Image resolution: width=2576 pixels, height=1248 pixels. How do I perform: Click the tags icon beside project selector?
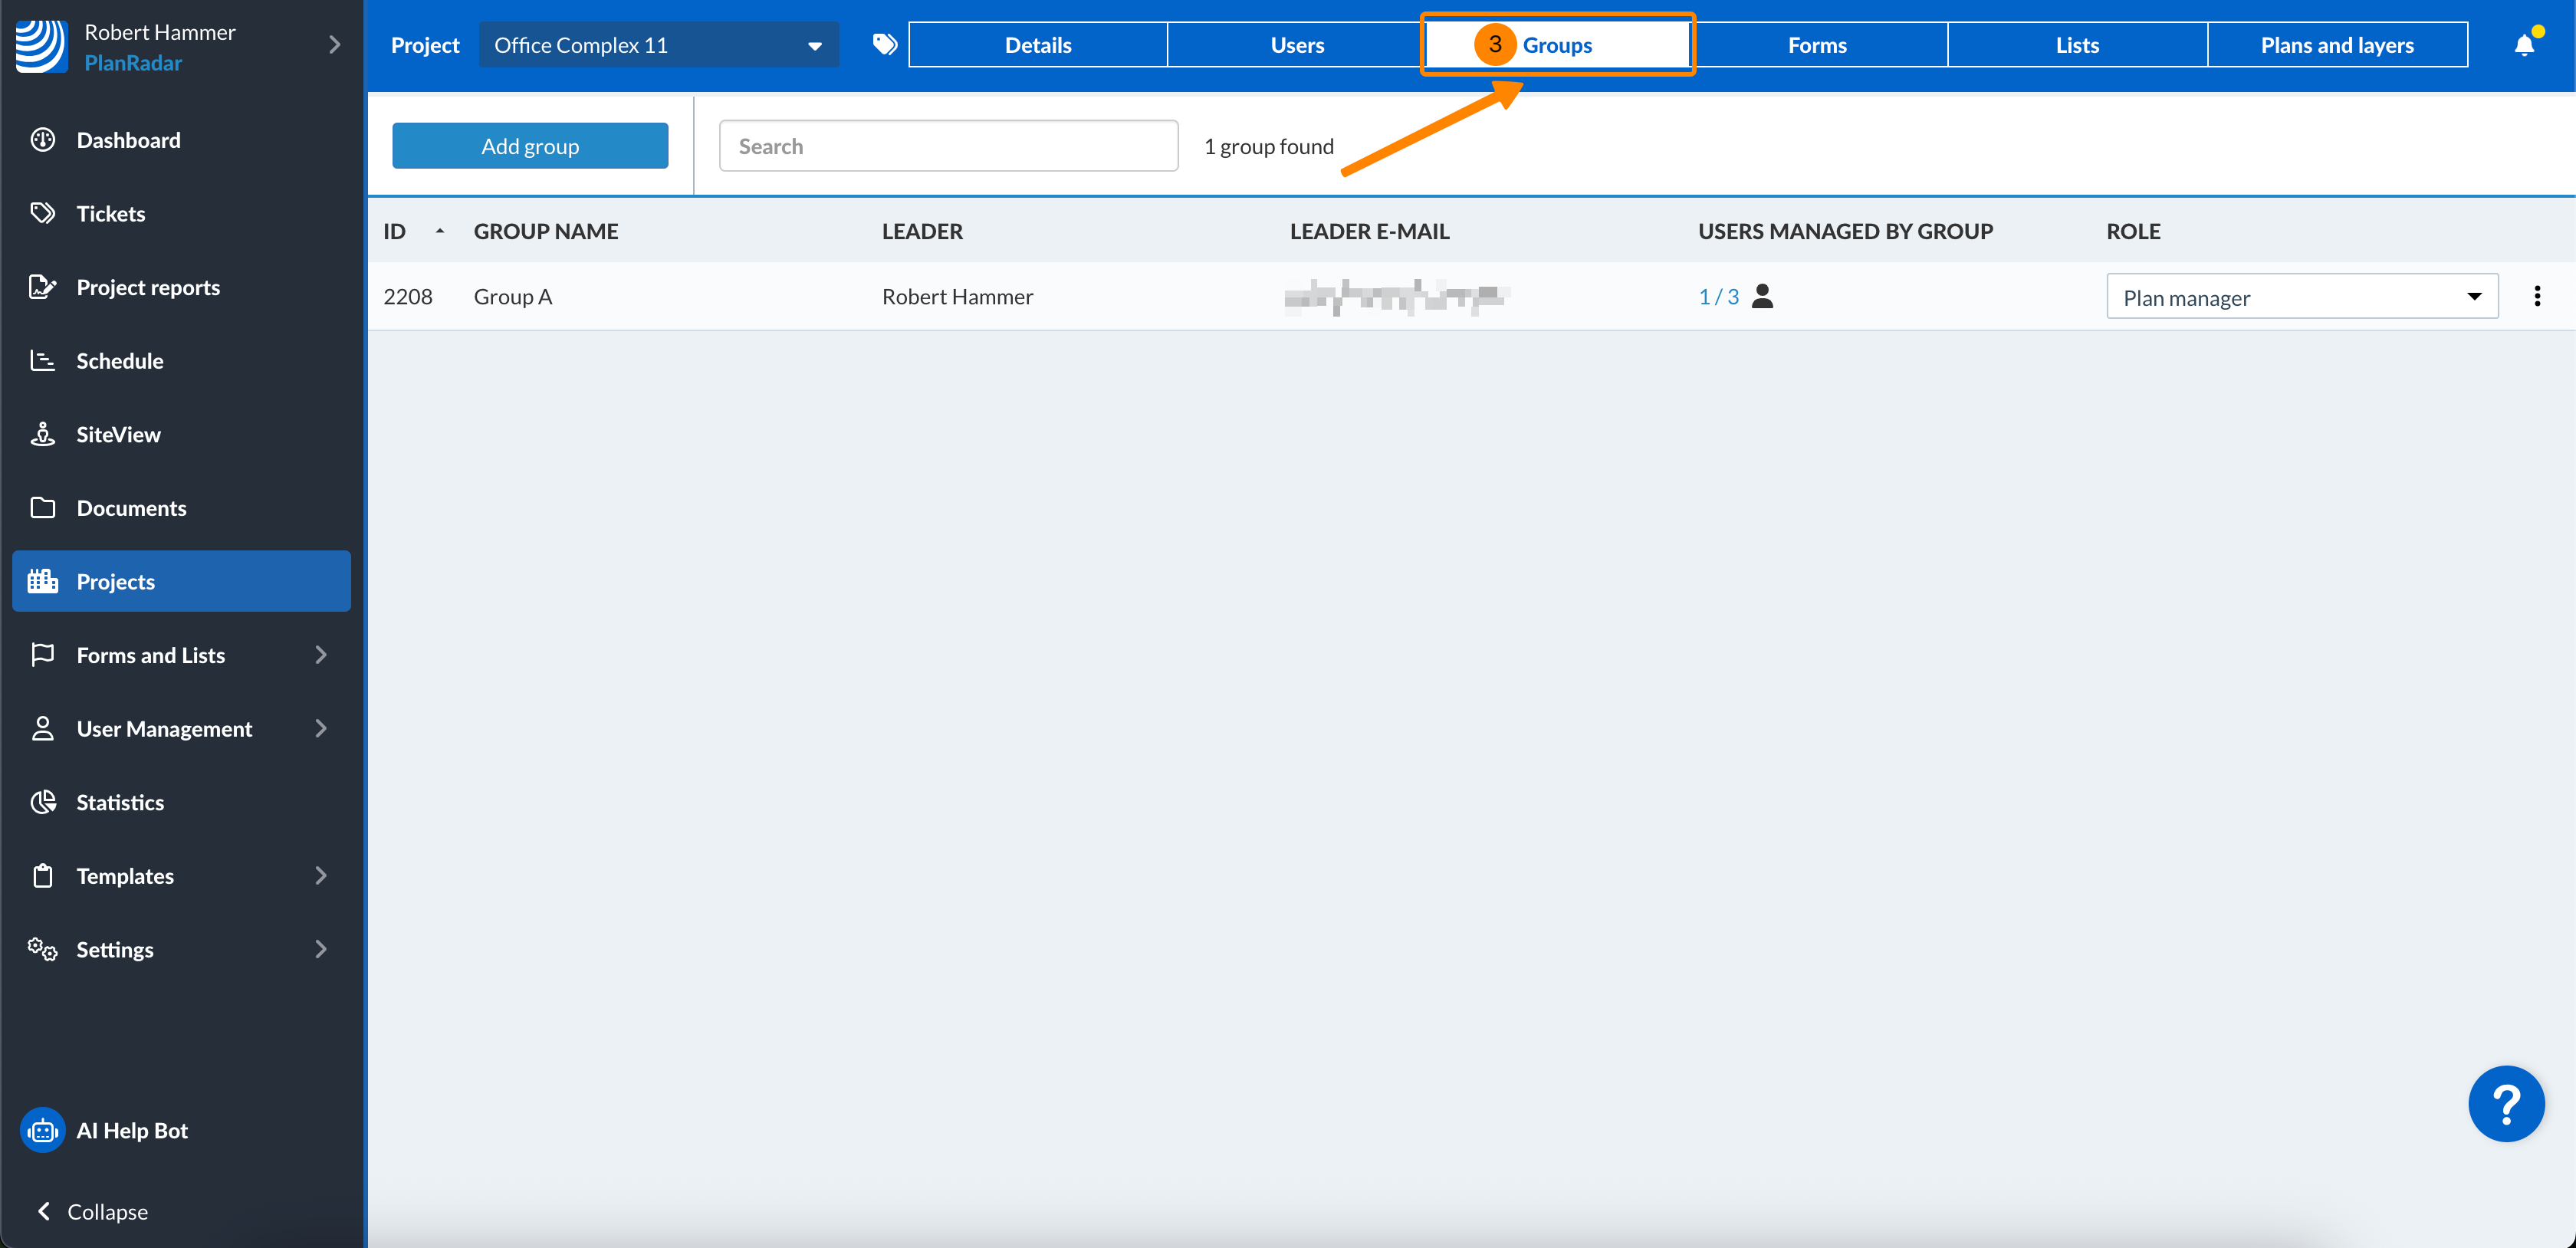pyautogui.click(x=884, y=44)
